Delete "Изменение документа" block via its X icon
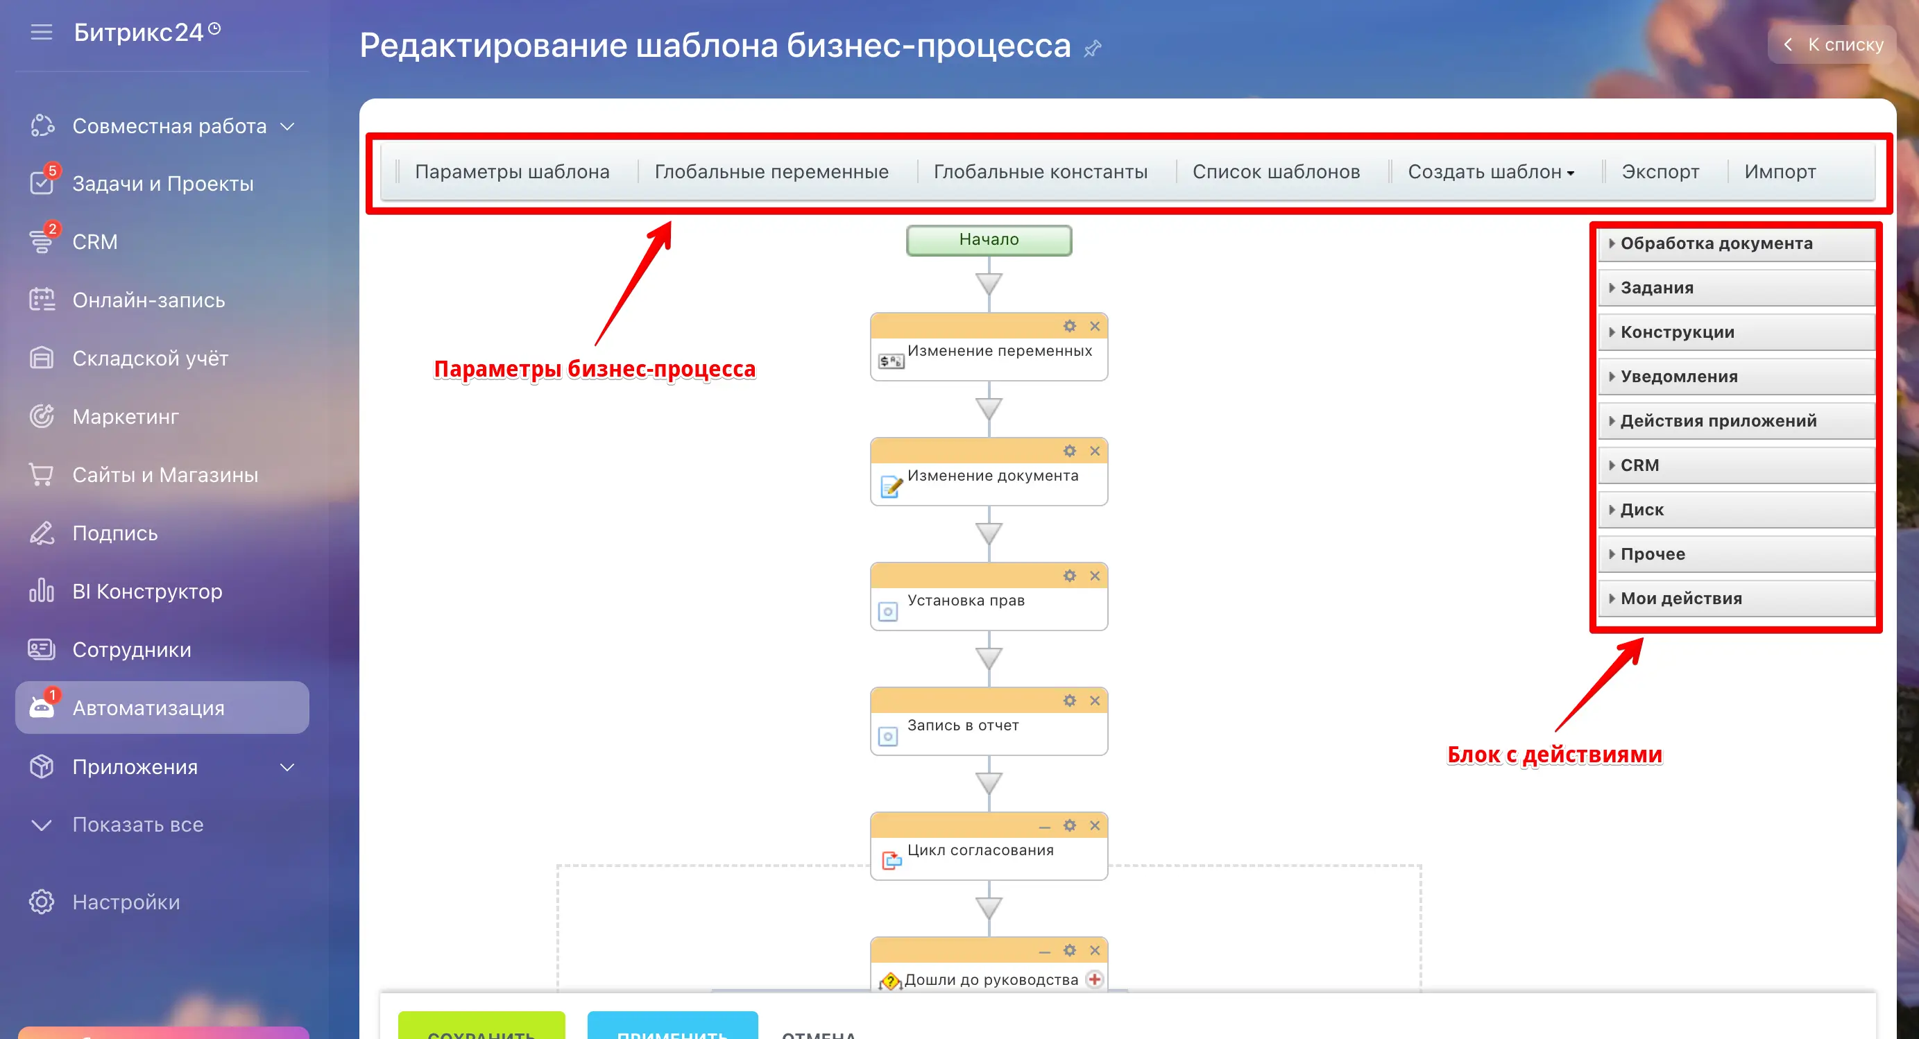Viewport: 1919px width, 1039px height. 1095,451
